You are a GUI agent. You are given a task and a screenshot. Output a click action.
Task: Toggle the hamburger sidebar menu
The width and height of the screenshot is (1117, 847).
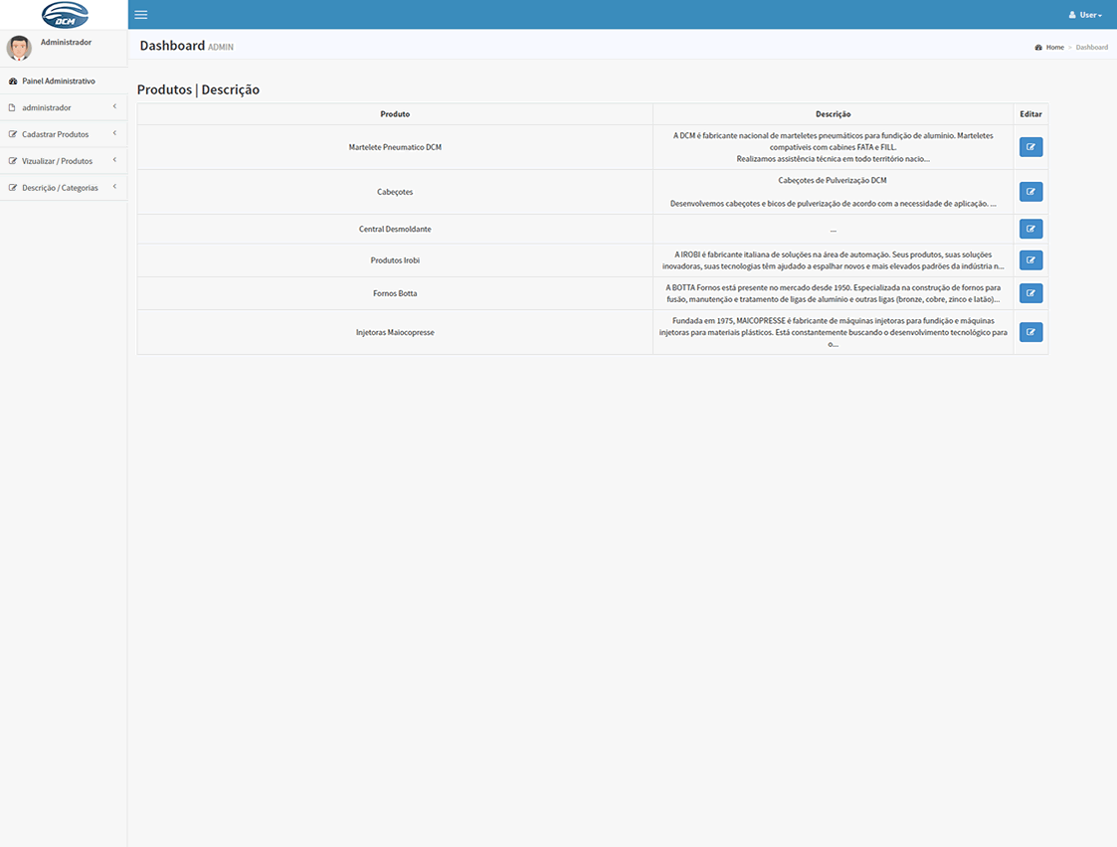pyautogui.click(x=141, y=14)
